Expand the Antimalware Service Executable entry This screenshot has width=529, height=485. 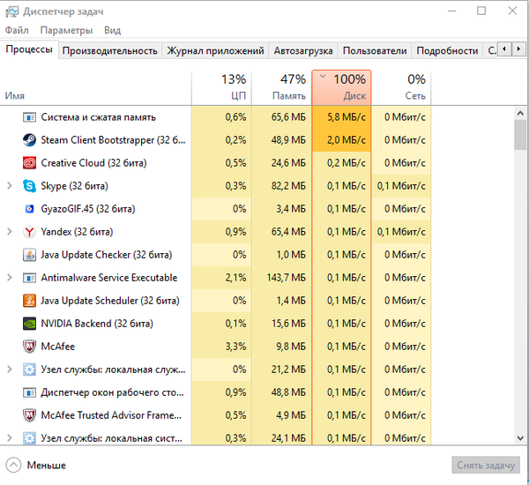[x=10, y=278]
